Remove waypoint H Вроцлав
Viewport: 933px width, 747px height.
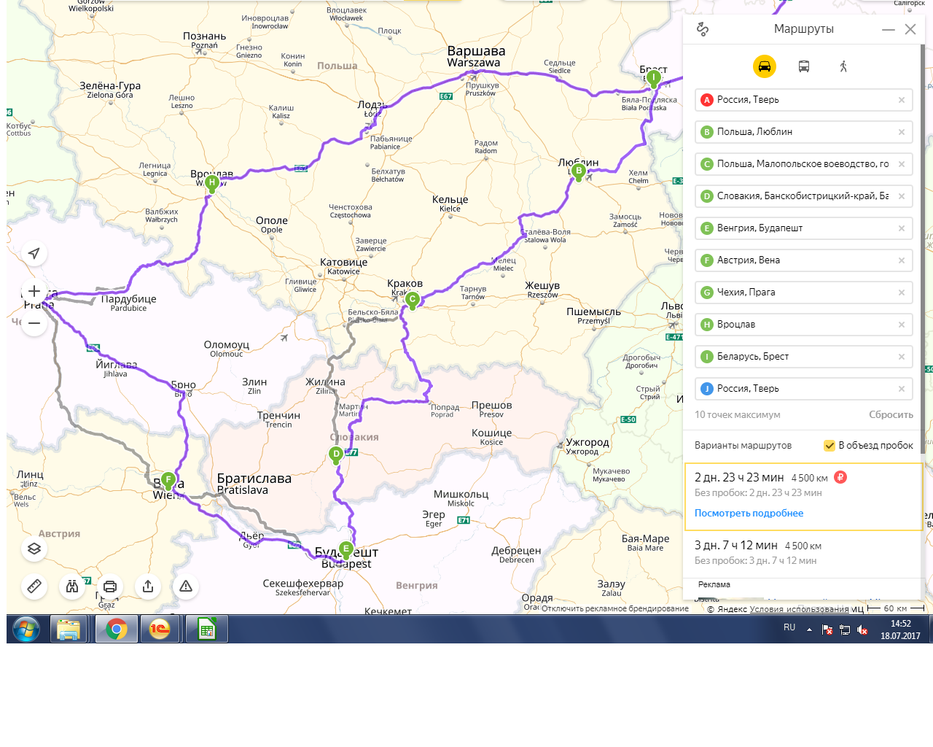(902, 325)
